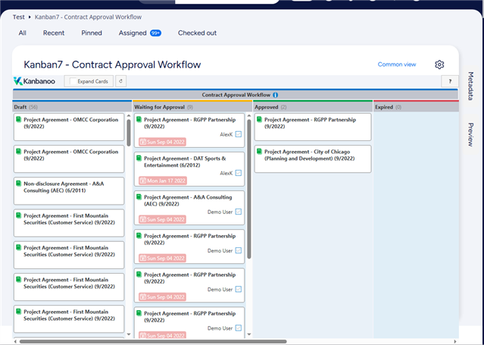Open Non-disclosure Agreement A&A Consulting card
This screenshot has height=345, width=484.
coord(69,191)
